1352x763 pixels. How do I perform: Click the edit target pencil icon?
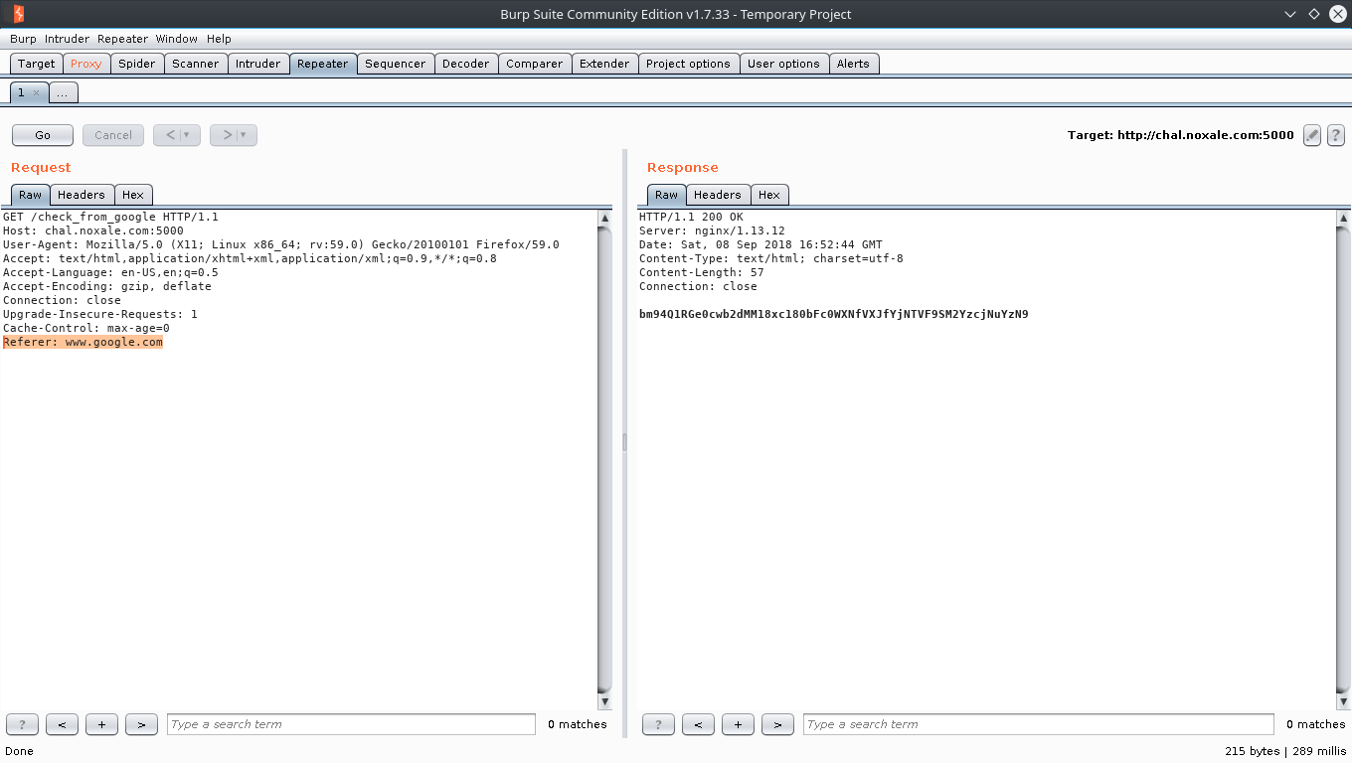coord(1312,135)
